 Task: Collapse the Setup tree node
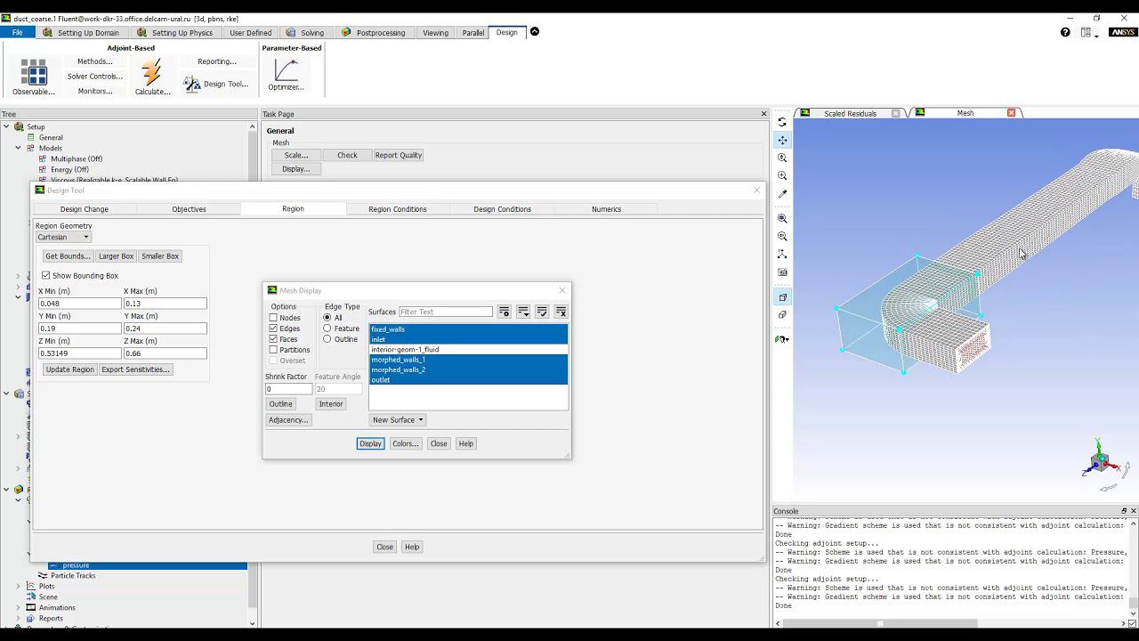(x=7, y=126)
